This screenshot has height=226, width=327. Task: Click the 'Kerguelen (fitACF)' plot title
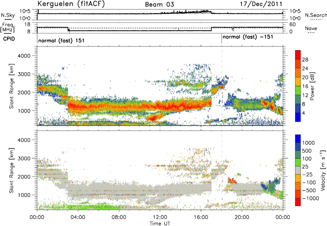coord(71,4)
